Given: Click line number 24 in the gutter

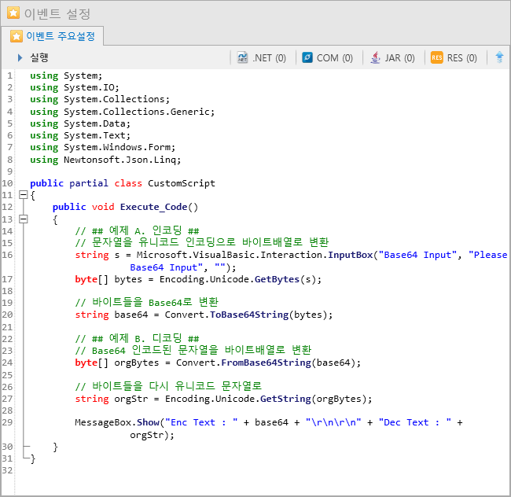Looking at the screenshot, I should (7, 363).
